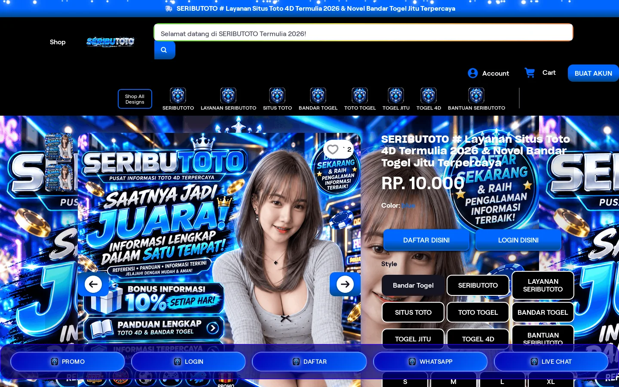Click the TOGEL 4D category icon

coord(429,95)
